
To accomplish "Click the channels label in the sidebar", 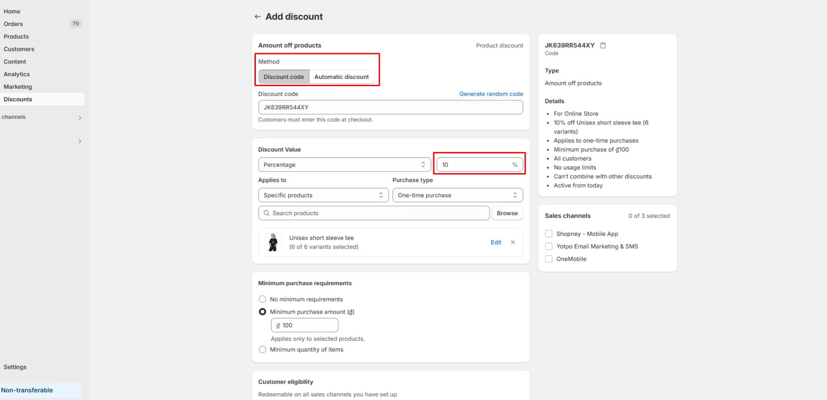I will (14, 117).
